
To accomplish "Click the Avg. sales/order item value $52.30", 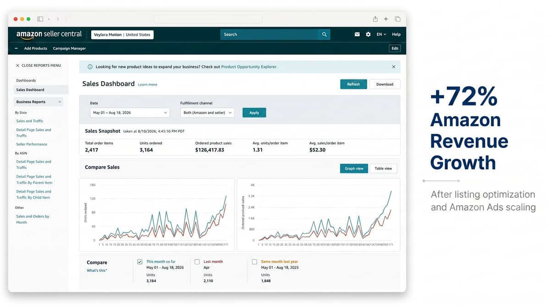I will (x=317, y=150).
